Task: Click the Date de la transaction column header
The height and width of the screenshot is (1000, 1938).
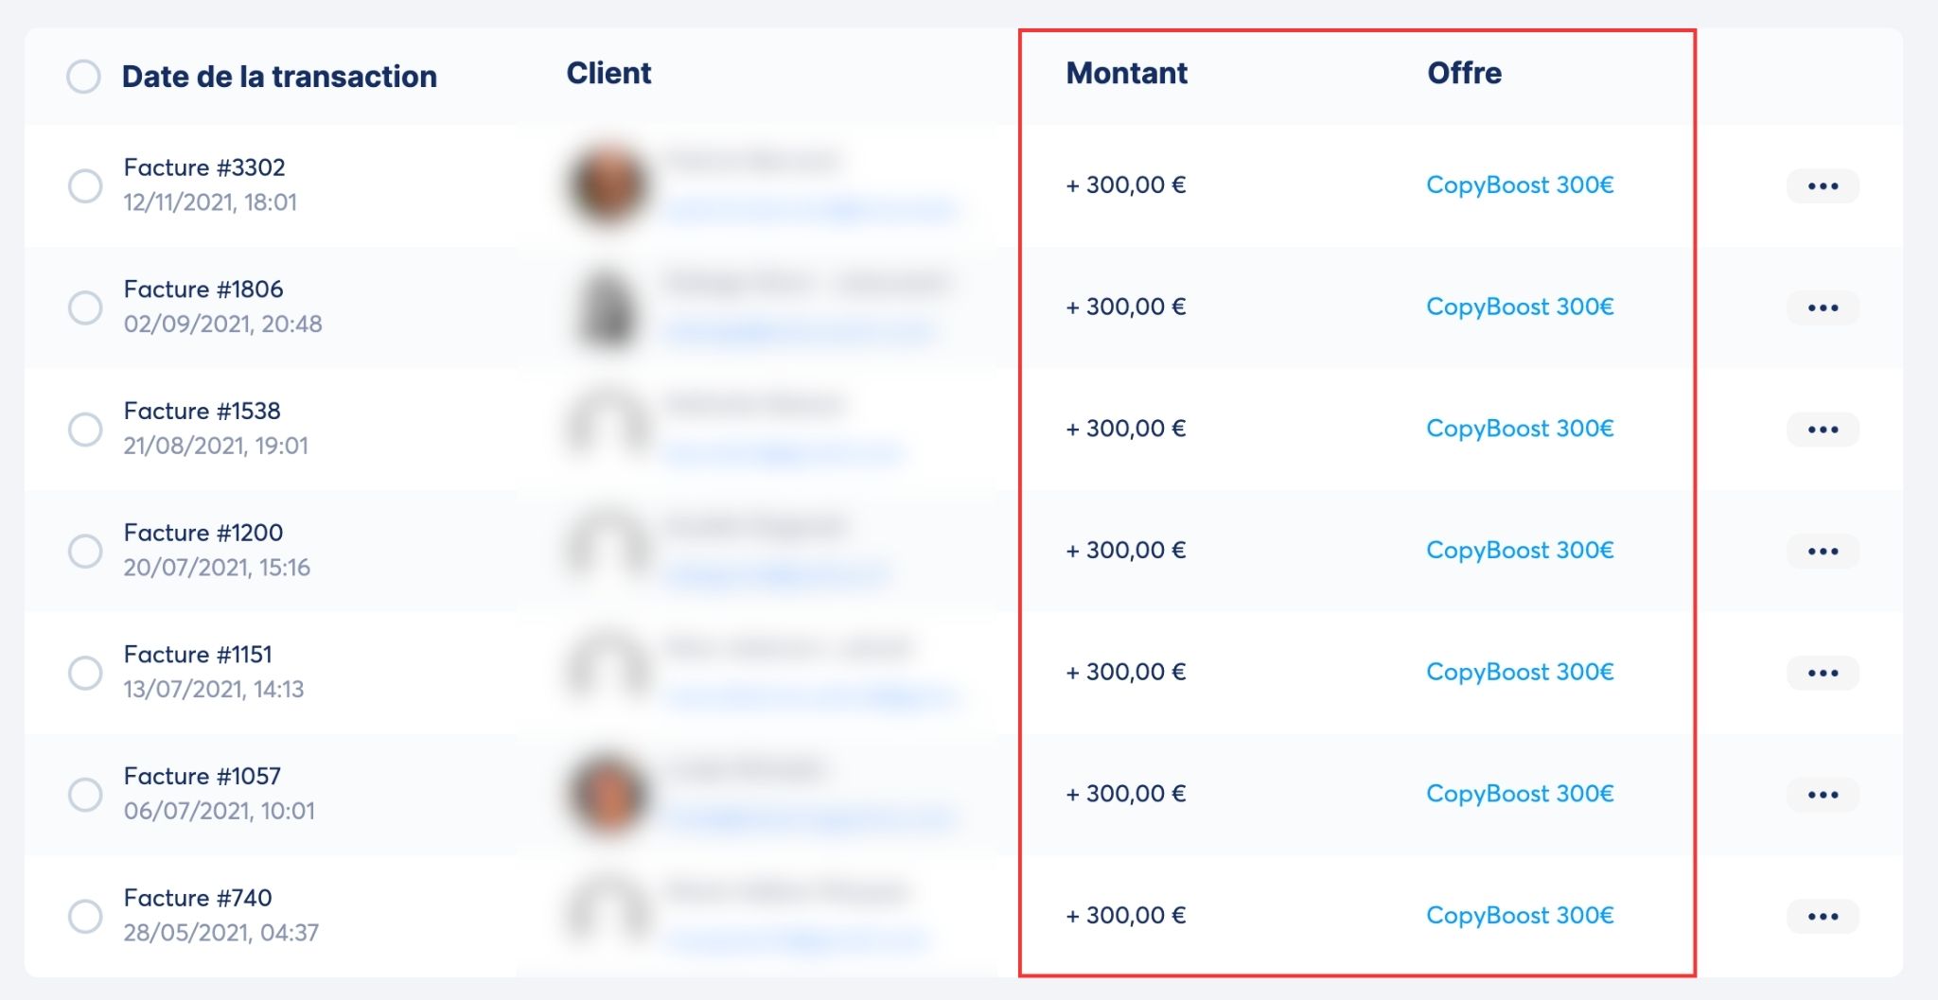Action: tap(279, 77)
